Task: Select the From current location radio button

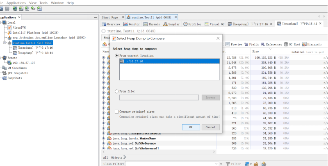Action: coord(117,56)
